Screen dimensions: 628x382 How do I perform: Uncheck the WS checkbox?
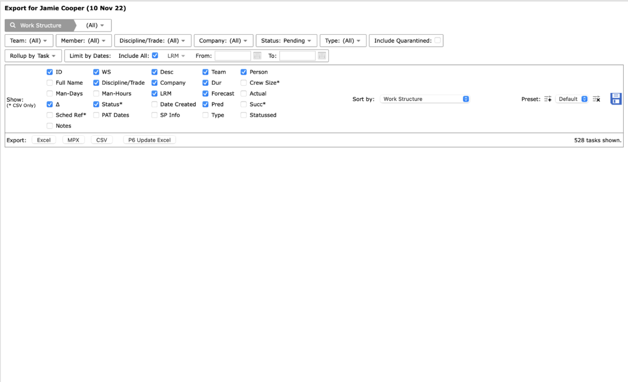point(96,72)
